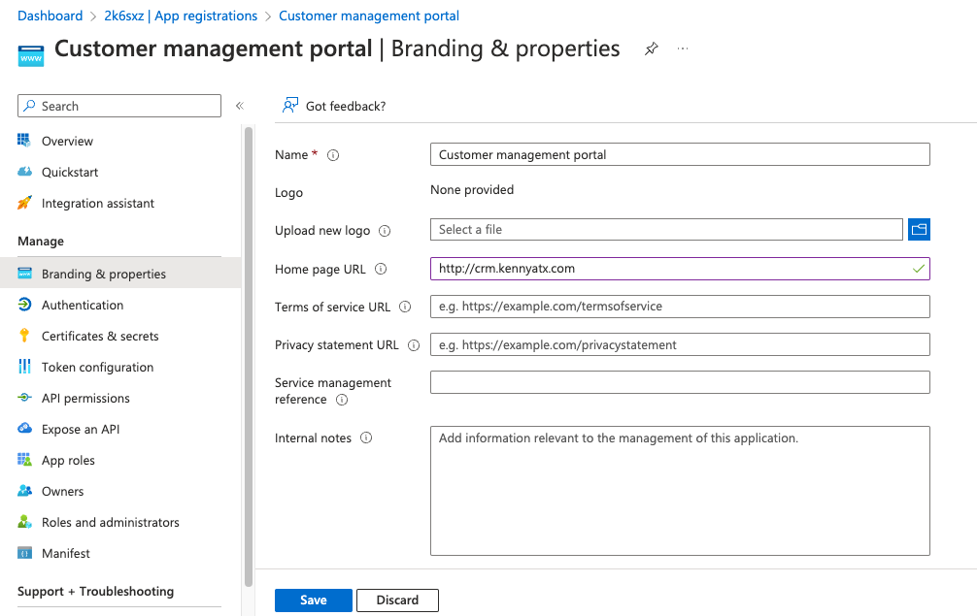Save the branding changes
Viewport: 977px width, 616px height.
313,600
